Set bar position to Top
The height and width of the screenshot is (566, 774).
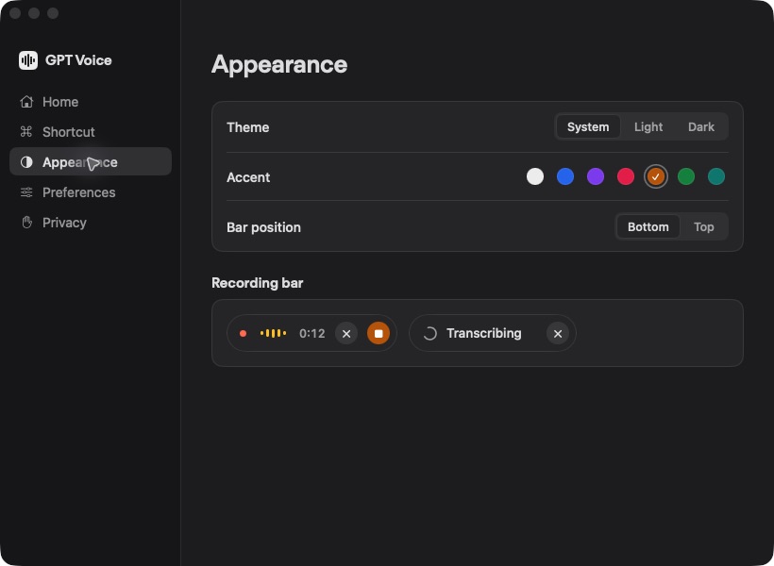point(703,227)
